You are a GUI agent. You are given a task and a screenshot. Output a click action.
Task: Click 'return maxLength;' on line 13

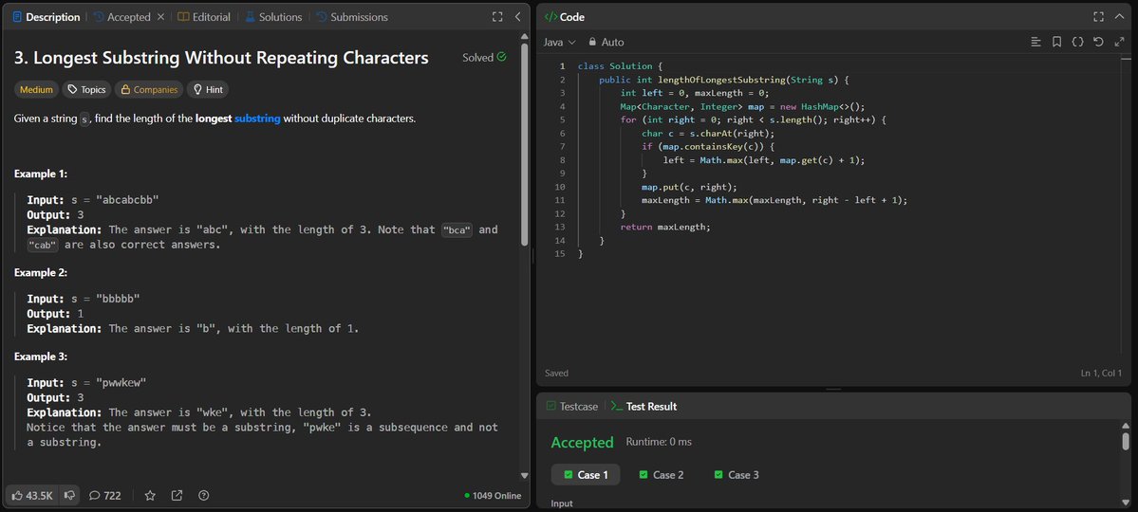click(x=665, y=227)
